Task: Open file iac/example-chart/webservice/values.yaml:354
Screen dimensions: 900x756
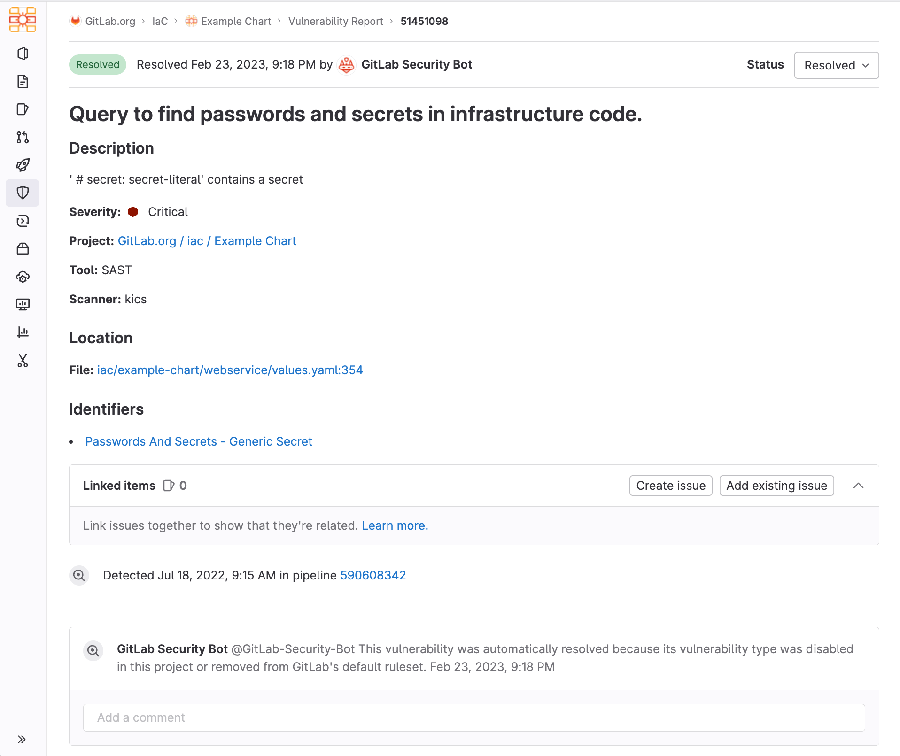Action: pyautogui.click(x=230, y=370)
